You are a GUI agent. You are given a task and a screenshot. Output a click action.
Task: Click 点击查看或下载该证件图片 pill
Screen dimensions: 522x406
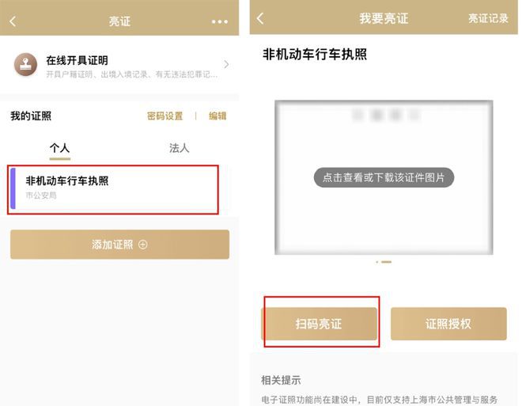pos(384,177)
